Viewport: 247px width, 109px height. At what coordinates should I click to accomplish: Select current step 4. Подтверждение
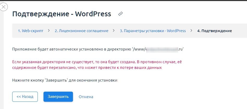(214, 31)
